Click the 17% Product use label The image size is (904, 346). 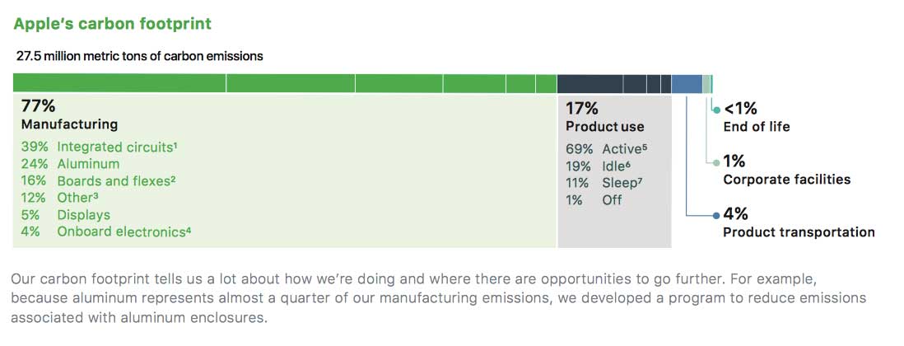[x=604, y=117]
